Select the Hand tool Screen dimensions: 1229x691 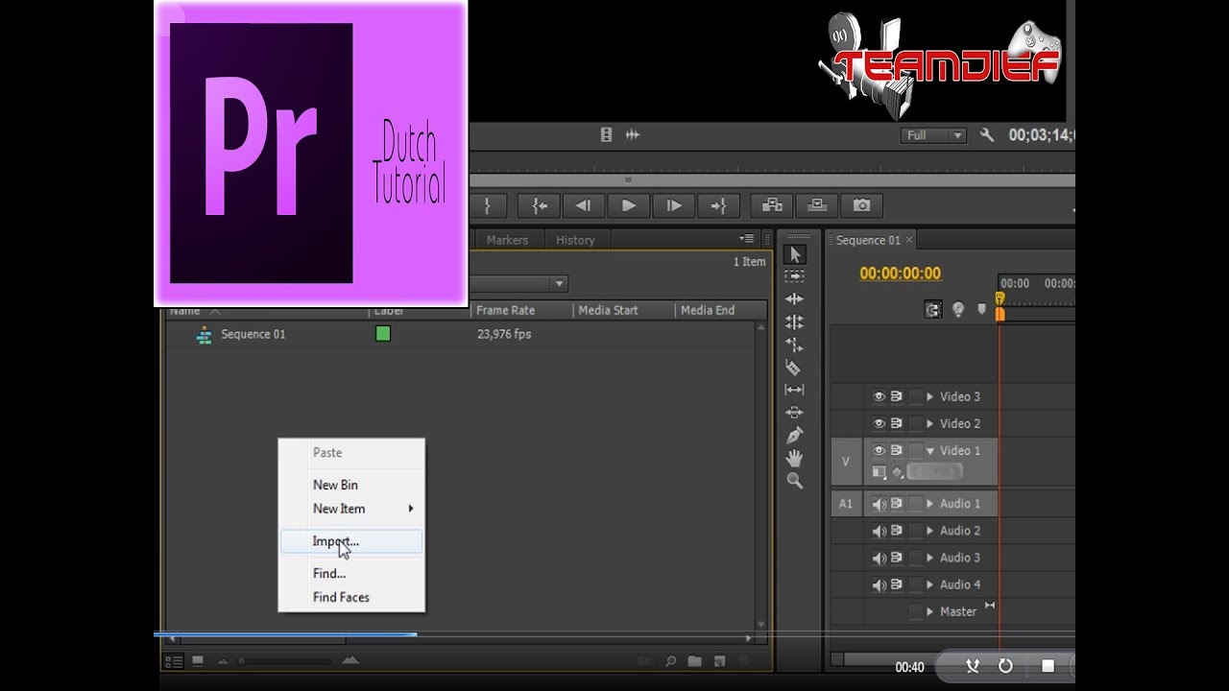(794, 459)
